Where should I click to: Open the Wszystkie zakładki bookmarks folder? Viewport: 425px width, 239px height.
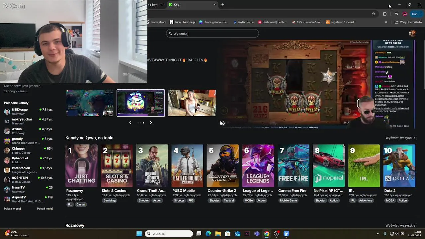click(408, 22)
